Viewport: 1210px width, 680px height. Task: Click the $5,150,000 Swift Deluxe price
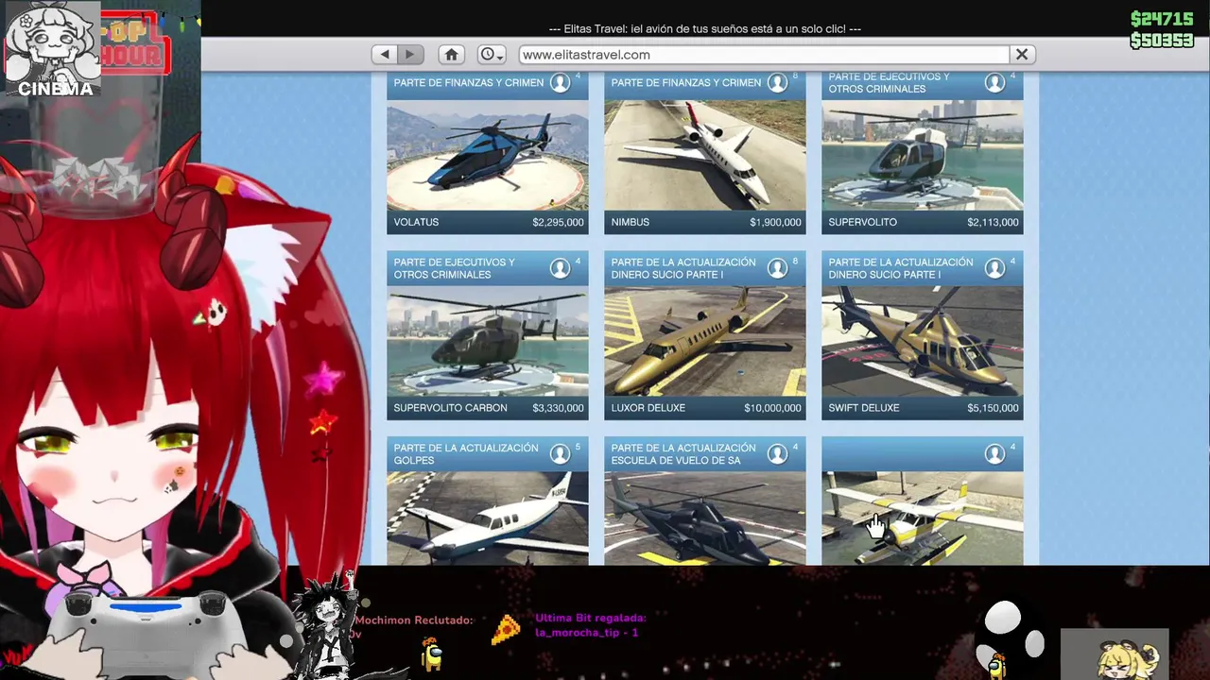tap(993, 408)
